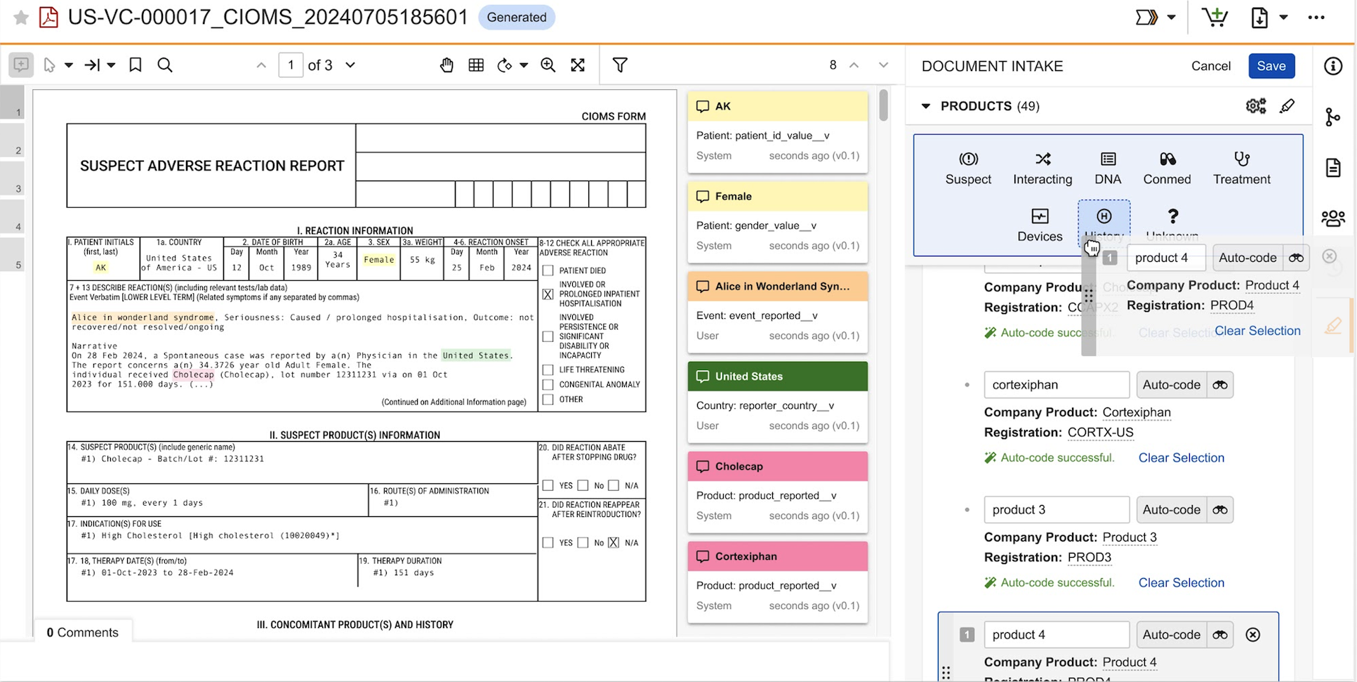Select the DNA product type
1357x682 pixels.
click(x=1108, y=169)
